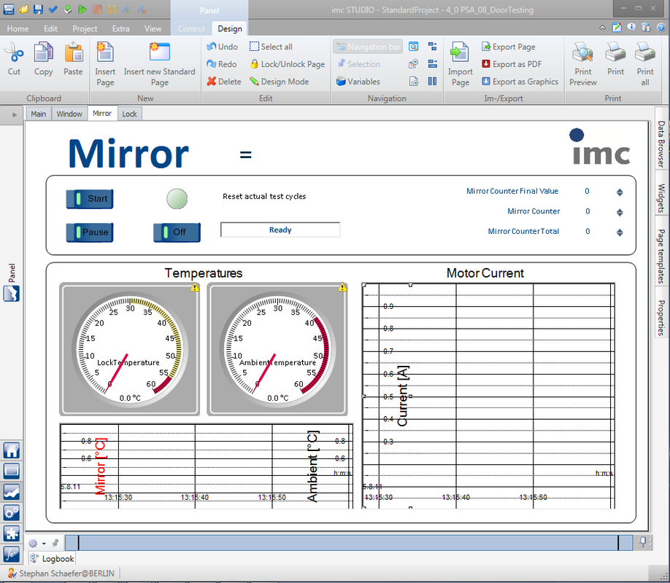670x583 pixels.
Task: Step the Mirror Counter Final Value spinner
Action: point(620,192)
